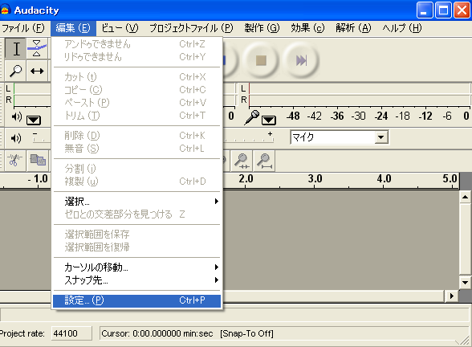Open the ヘルプ (H) menu
Viewport: 472px width, 347px height.
pos(402,28)
